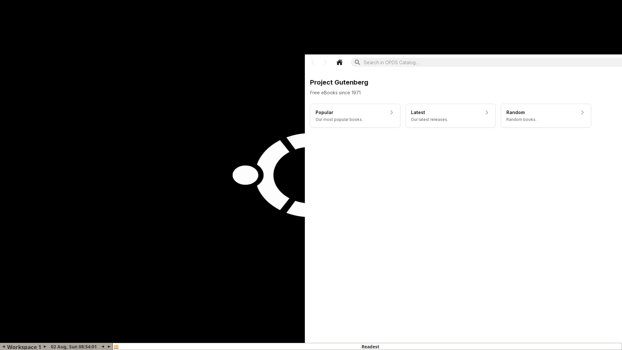Viewport: 622px width, 350px height.
Task: Click the 'Random books.' description
Action: coord(521,120)
